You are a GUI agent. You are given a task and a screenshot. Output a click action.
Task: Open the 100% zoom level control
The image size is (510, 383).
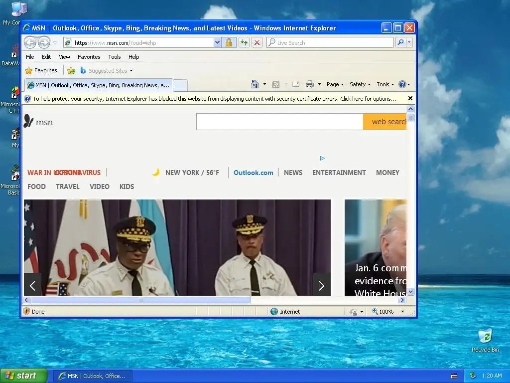click(387, 312)
